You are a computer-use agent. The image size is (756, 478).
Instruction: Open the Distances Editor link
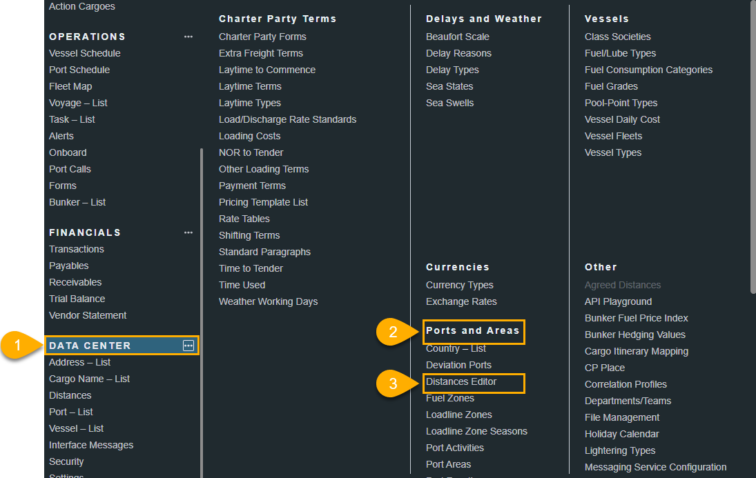tap(461, 381)
